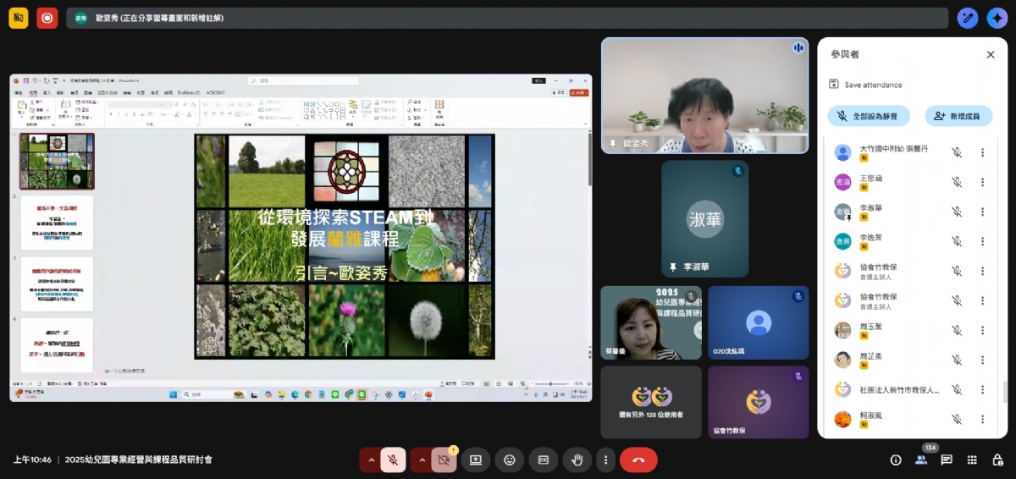The image size is (1016, 479).
Task: Open the activities grid icon
Action: click(x=972, y=460)
